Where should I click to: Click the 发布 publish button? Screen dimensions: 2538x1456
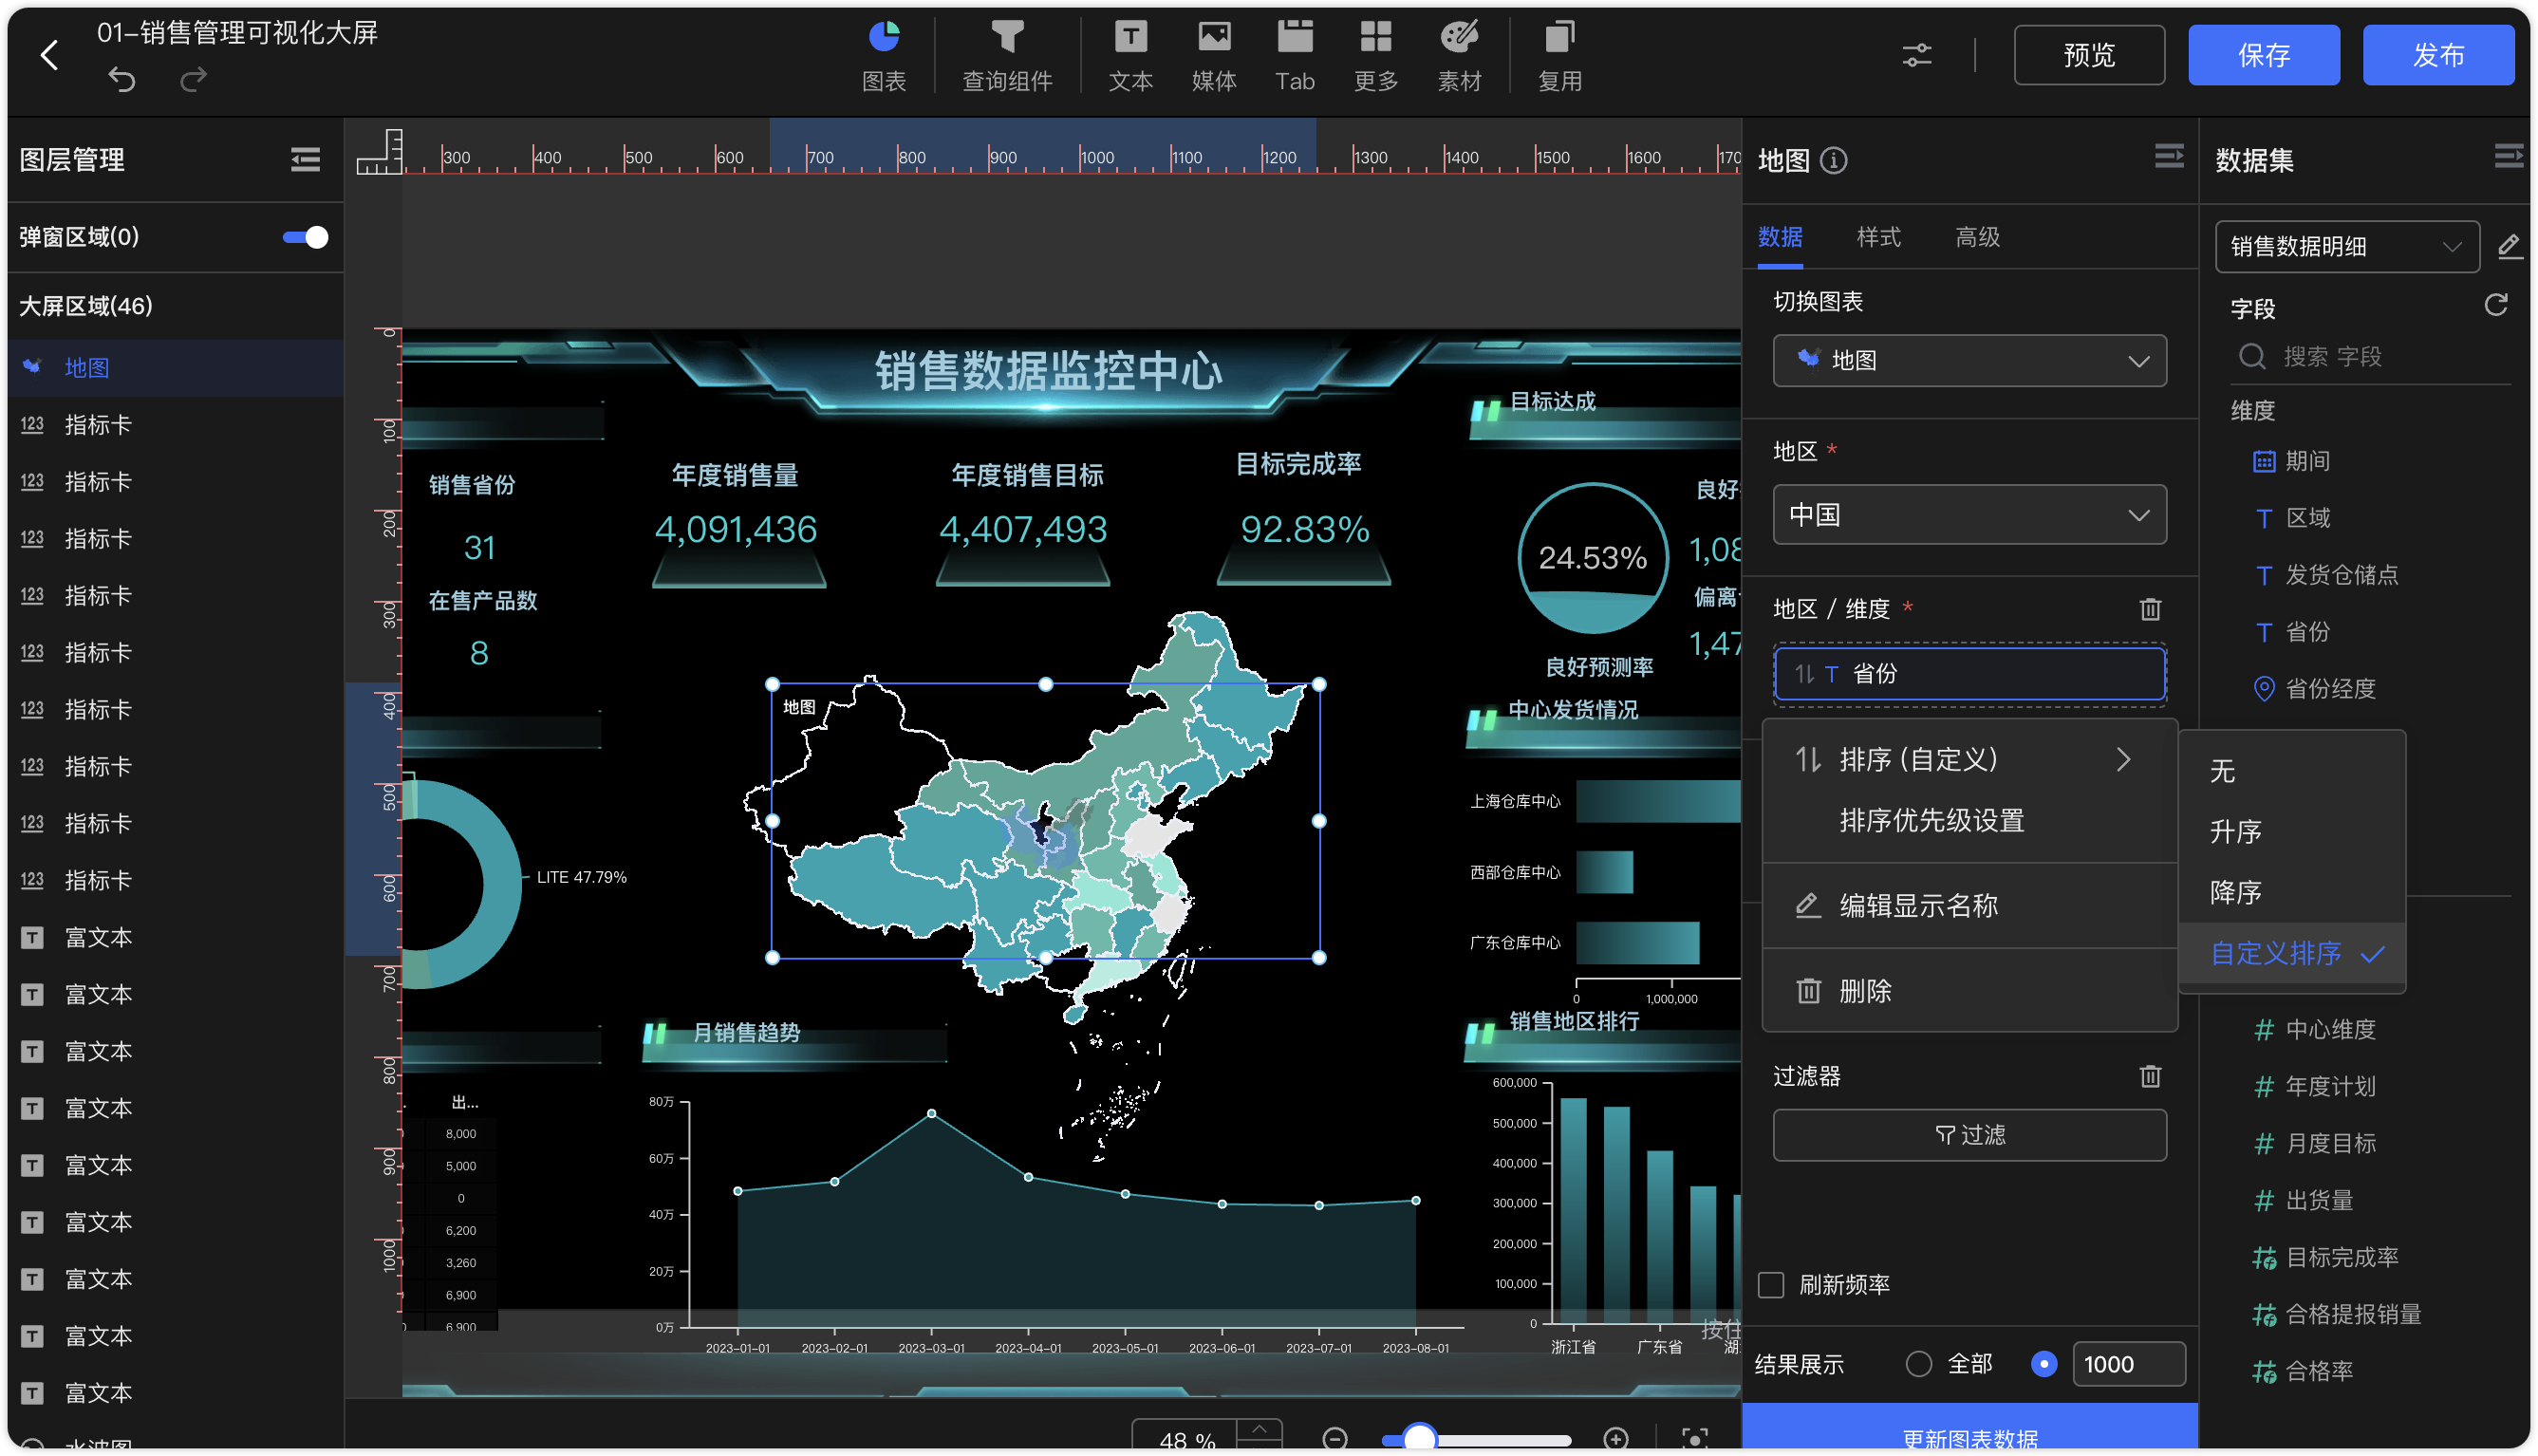point(2437,55)
